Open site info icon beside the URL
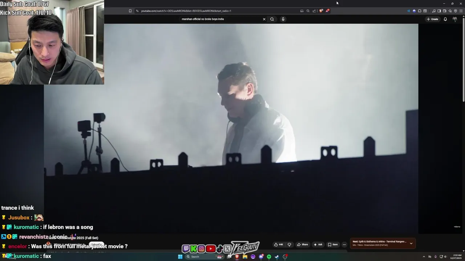465x261 pixels. [137, 11]
